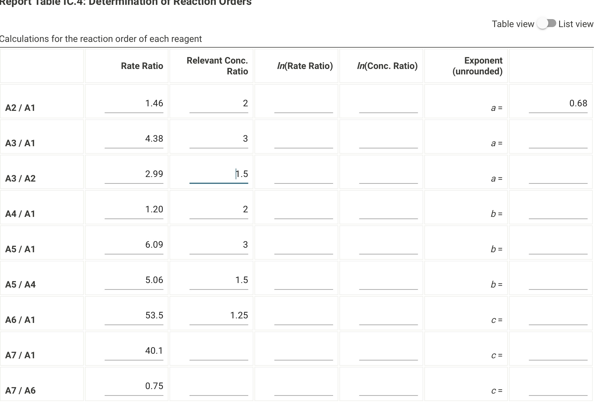Click the A3 / A1 exponent a field
Viewport: 607px width, 411px height.
click(558, 139)
